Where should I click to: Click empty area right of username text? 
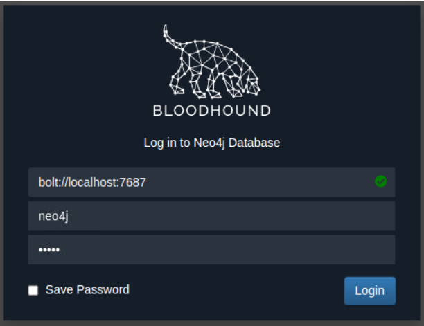tap(242, 216)
